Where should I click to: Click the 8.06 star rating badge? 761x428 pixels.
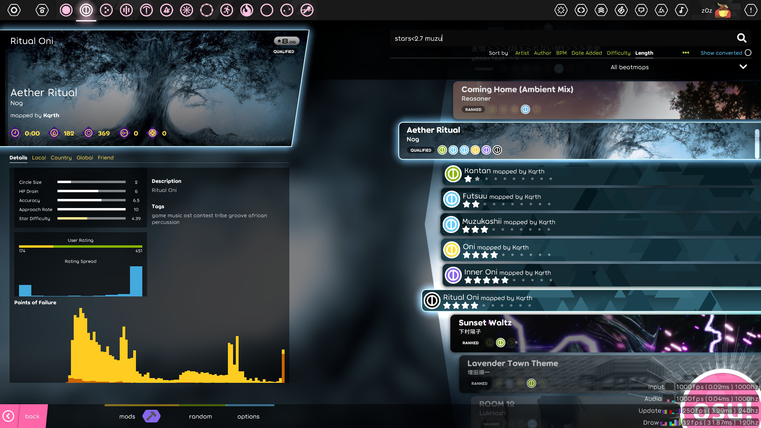coord(286,41)
